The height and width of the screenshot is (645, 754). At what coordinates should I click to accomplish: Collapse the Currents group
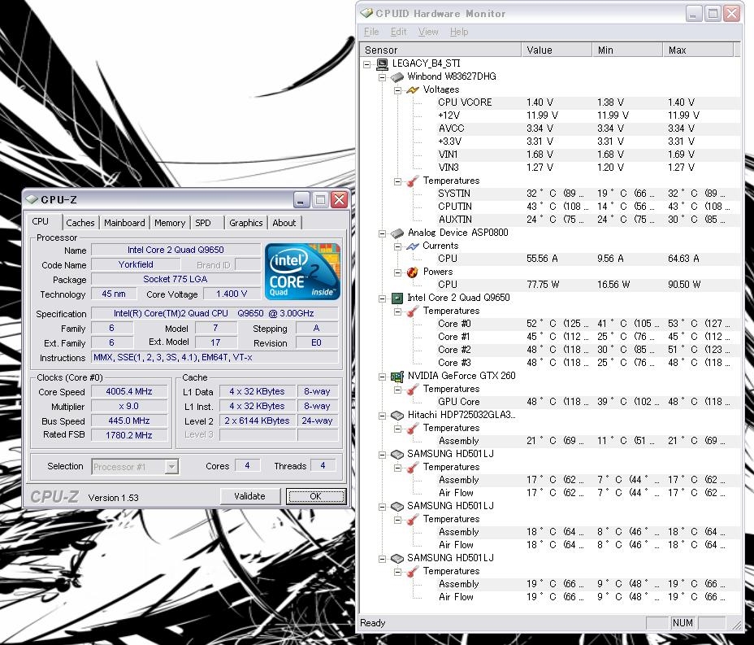(397, 246)
